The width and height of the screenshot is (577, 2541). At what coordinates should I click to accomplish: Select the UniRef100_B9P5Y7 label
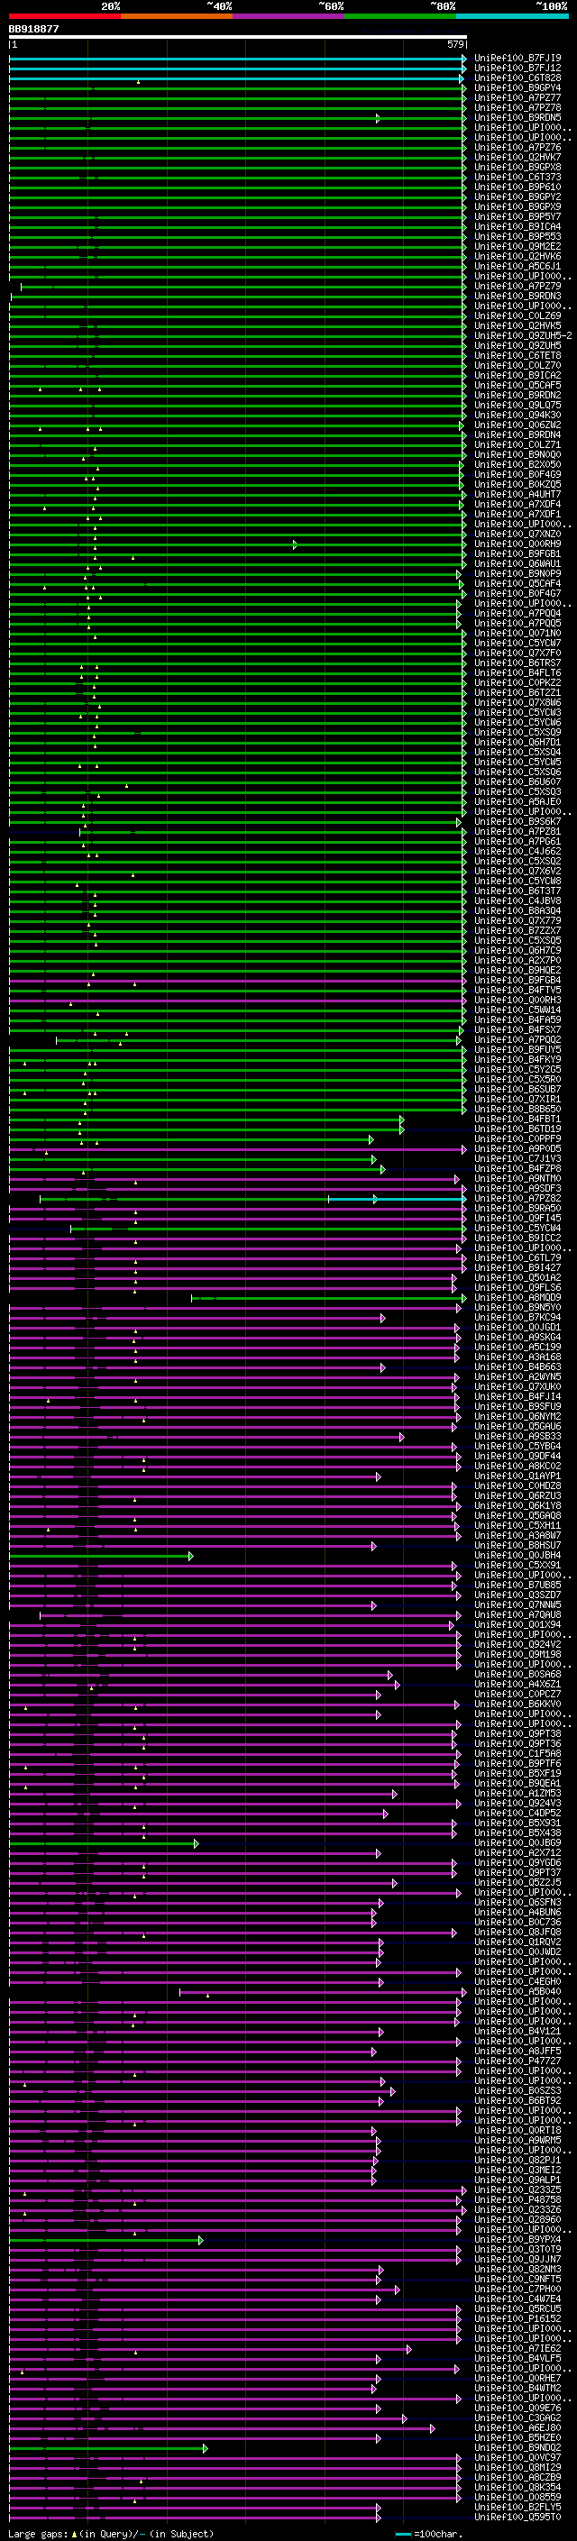pyautogui.click(x=517, y=217)
